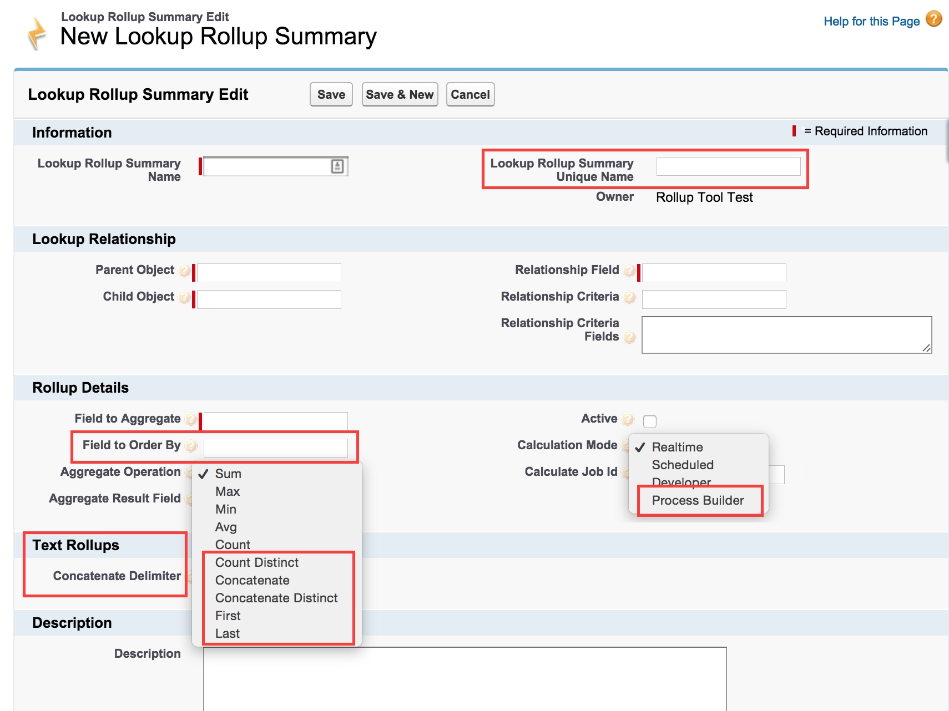
Task: Select Count Distinct from operation list
Action: click(x=256, y=562)
